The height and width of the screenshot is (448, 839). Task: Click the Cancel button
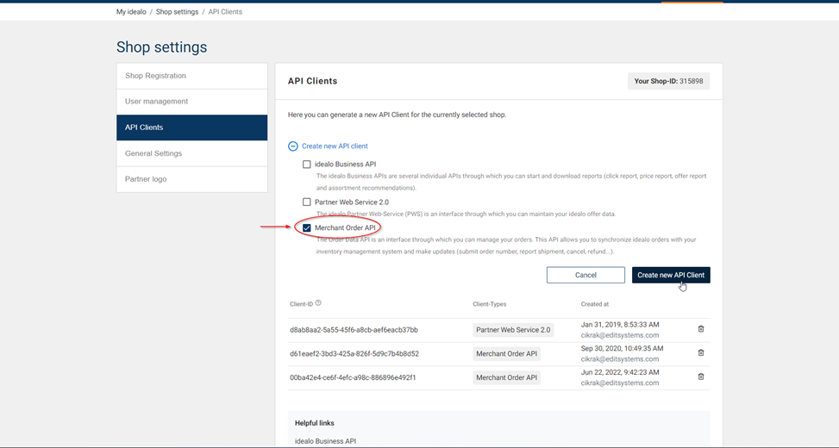pyautogui.click(x=585, y=275)
